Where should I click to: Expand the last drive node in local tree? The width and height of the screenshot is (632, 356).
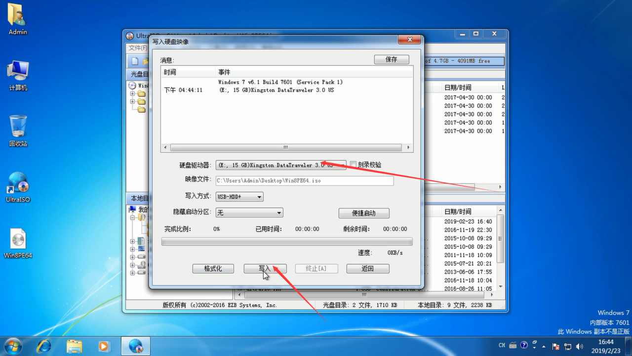click(x=132, y=272)
